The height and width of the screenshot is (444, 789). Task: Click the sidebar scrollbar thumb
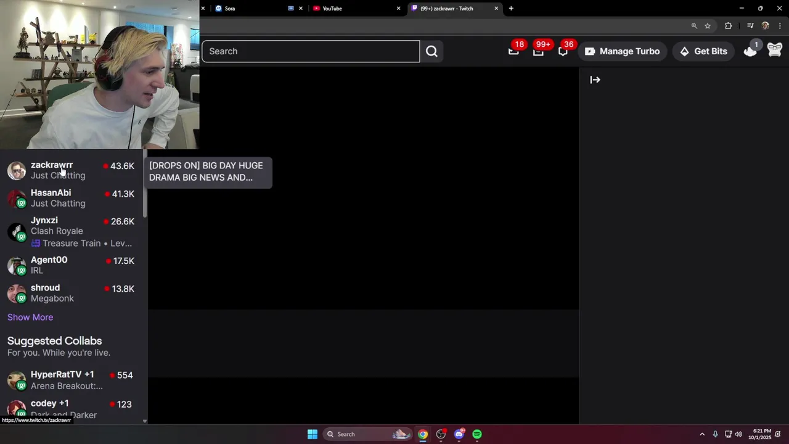pos(145,183)
